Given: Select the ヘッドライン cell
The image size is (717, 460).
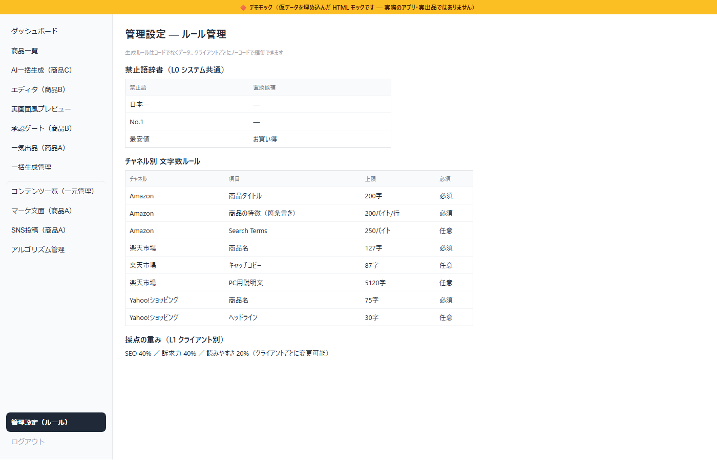Looking at the screenshot, I should click(292, 317).
